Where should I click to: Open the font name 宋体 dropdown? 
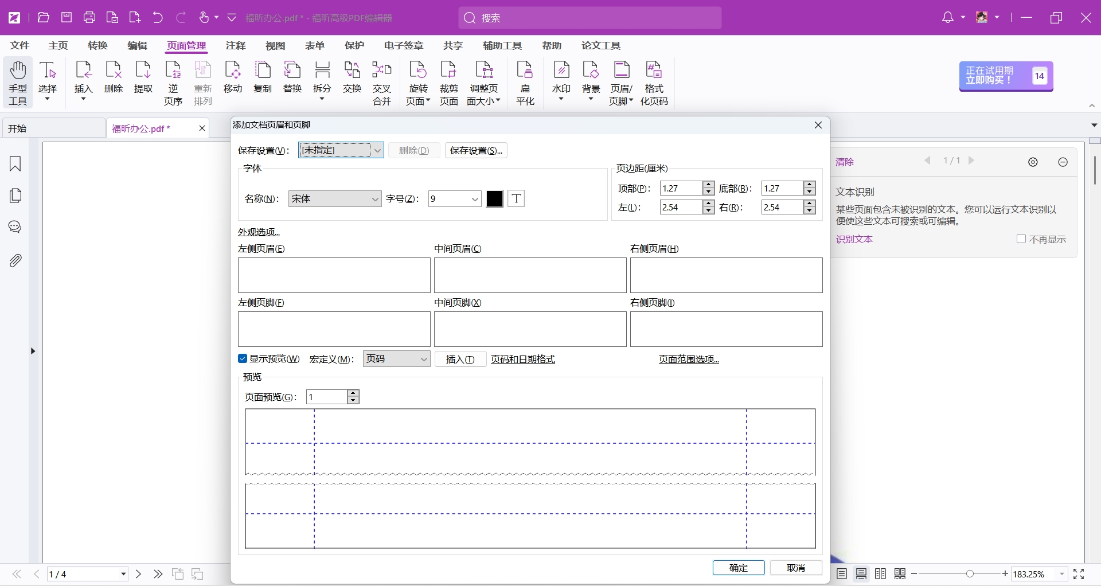click(375, 199)
